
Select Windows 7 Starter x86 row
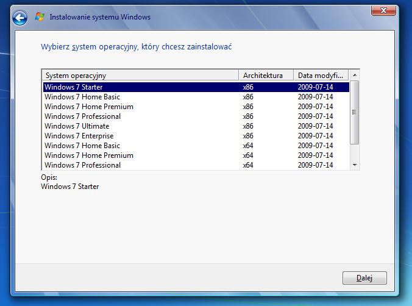pos(196,87)
